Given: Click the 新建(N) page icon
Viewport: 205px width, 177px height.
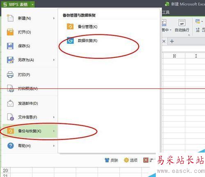Looking at the screenshot, I should click(10, 18).
